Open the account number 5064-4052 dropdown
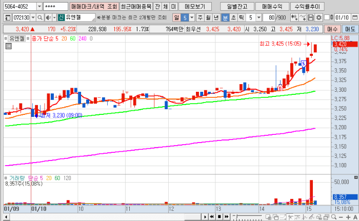 click(x=39, y=7)
